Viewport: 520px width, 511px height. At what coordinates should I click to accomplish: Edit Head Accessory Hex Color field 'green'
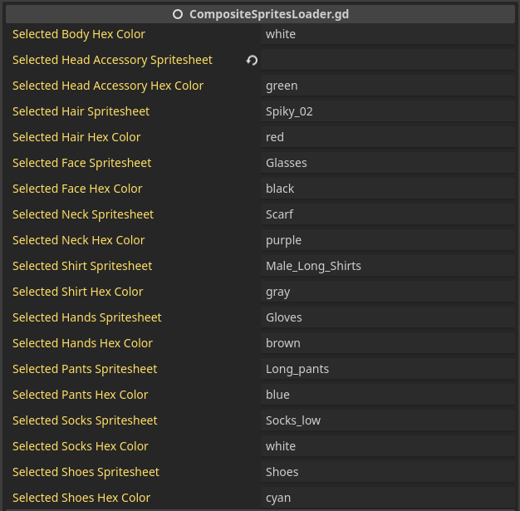(388, 86)
